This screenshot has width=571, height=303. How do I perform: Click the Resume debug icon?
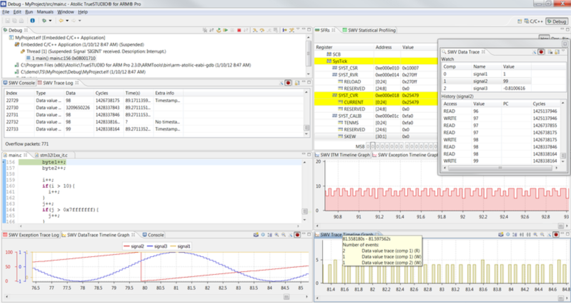pos(225,30)
